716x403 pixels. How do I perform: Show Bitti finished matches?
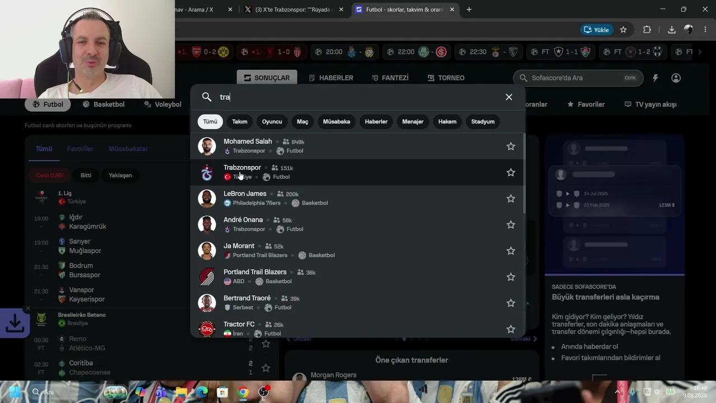pos(86,175)
